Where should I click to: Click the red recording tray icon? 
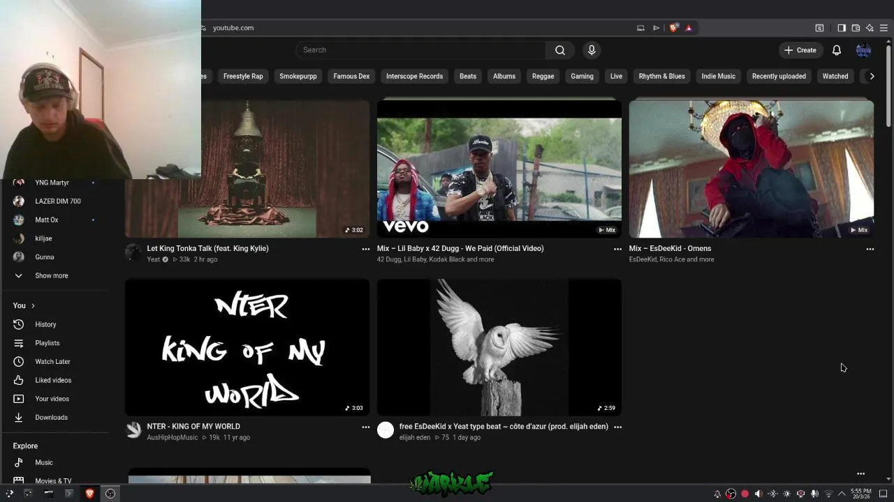point(745,494)
